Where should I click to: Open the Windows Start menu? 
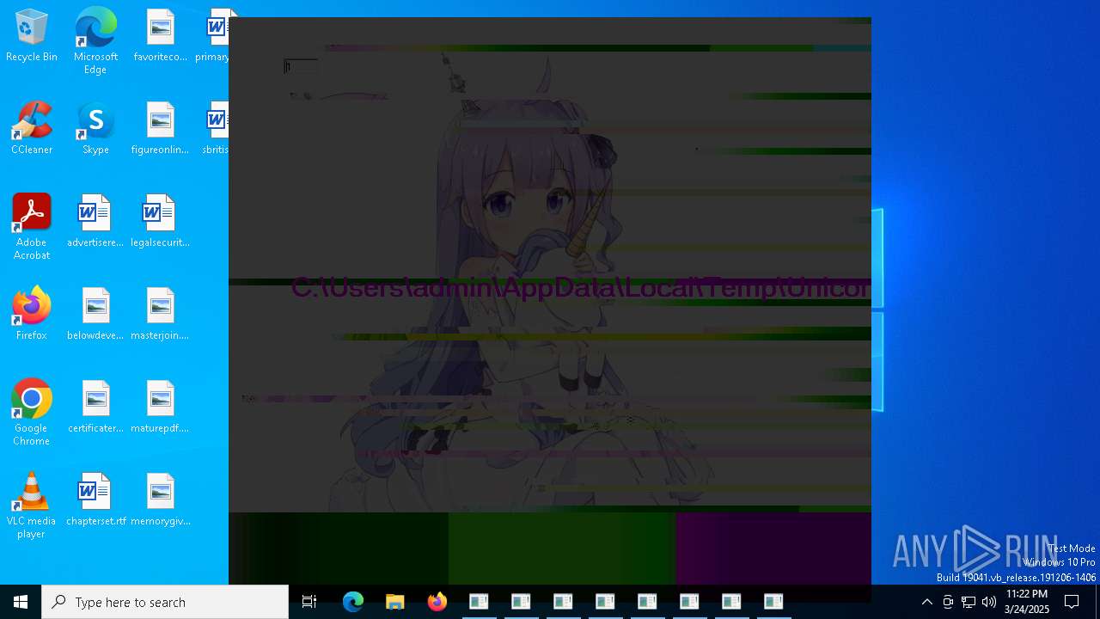21,602
